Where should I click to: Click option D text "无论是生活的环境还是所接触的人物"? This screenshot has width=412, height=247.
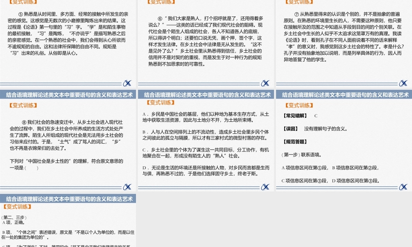coord(189,168)
